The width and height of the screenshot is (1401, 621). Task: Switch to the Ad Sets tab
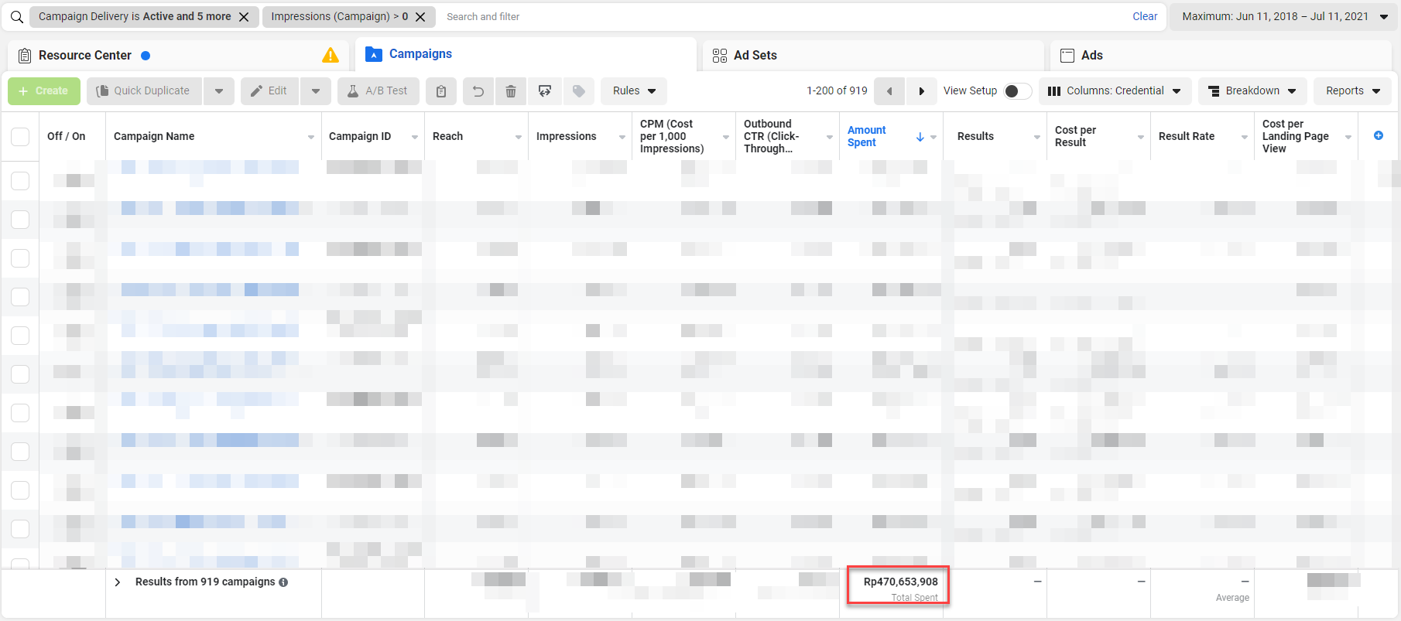(755, 56)
